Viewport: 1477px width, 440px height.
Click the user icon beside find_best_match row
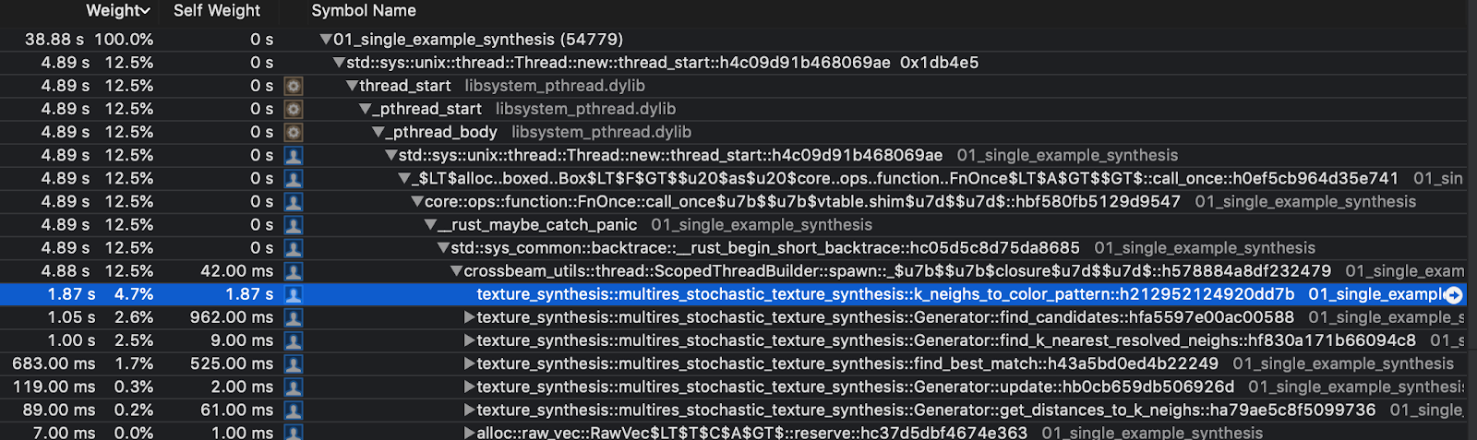click(294, 363)
